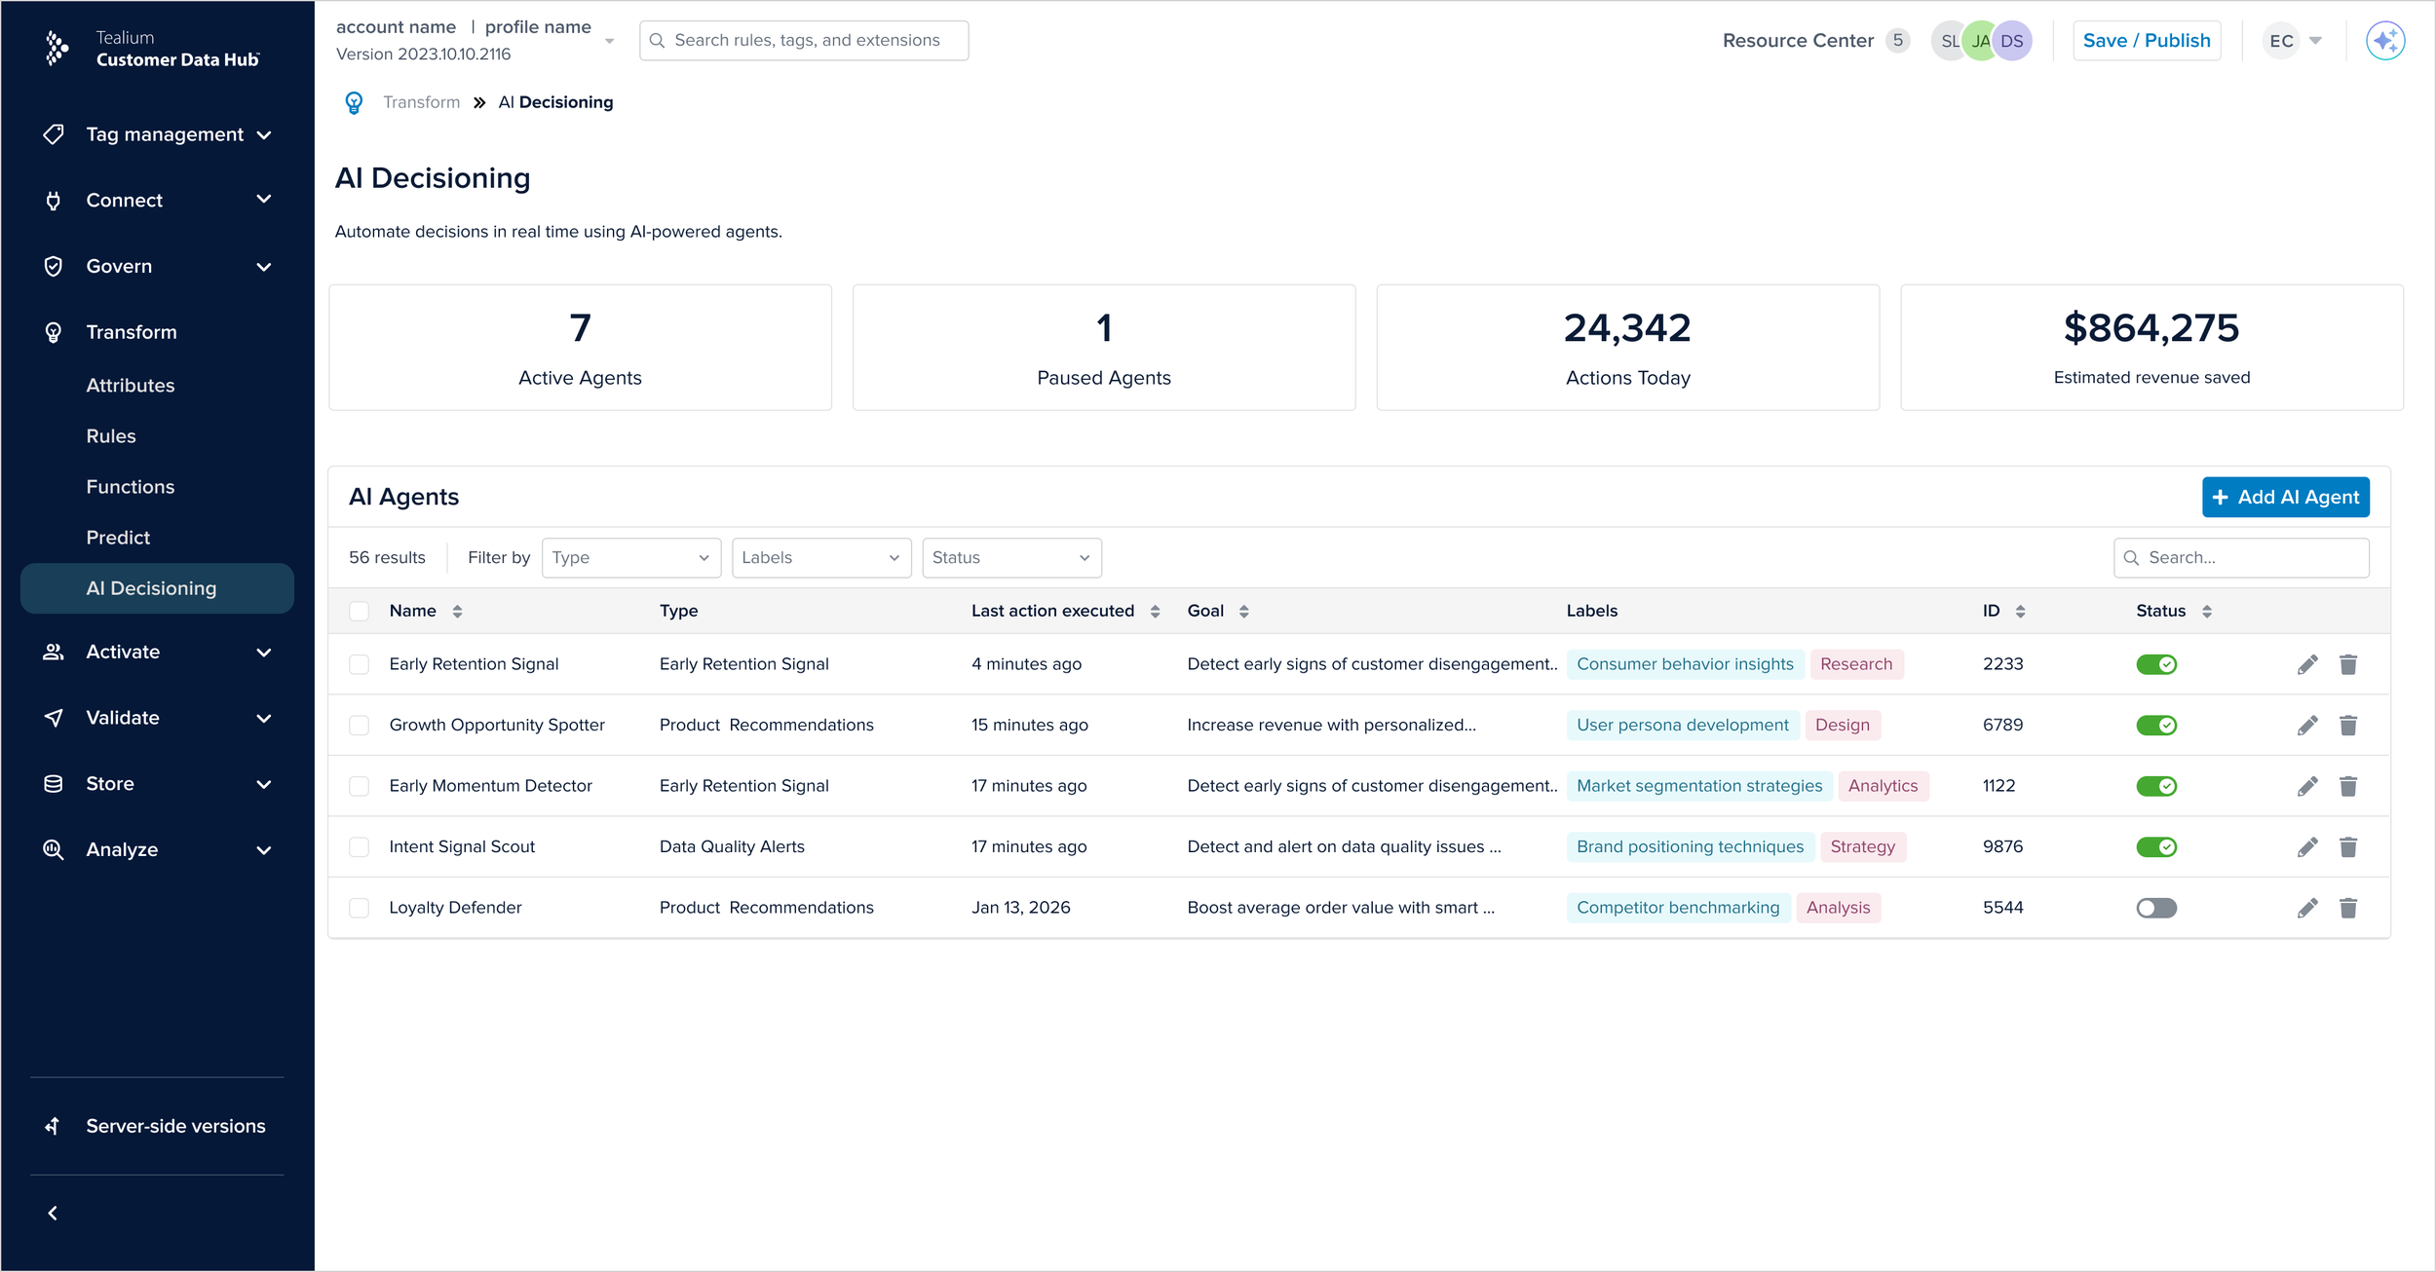Click the Add AI Agent button

click(x=2285, y=498)
